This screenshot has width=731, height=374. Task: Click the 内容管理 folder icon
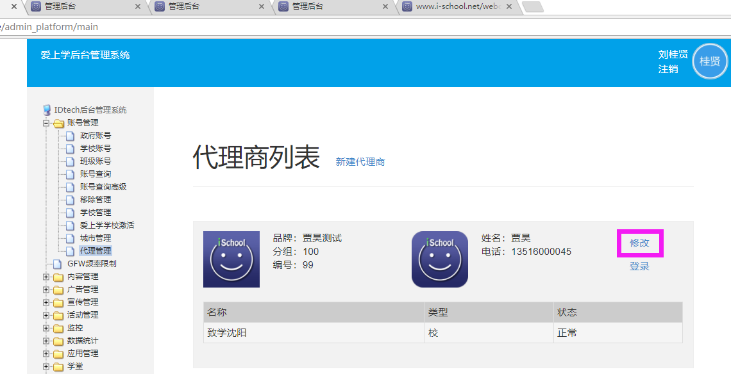[58, 277]
